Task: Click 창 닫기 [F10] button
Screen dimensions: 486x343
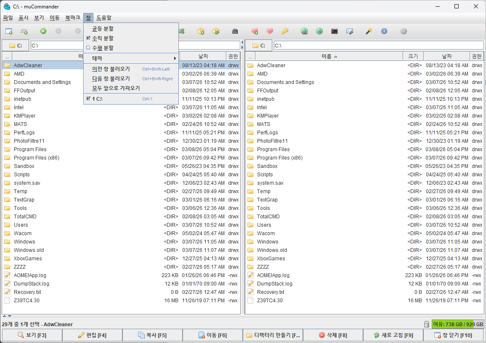Action: click(453, 335)
